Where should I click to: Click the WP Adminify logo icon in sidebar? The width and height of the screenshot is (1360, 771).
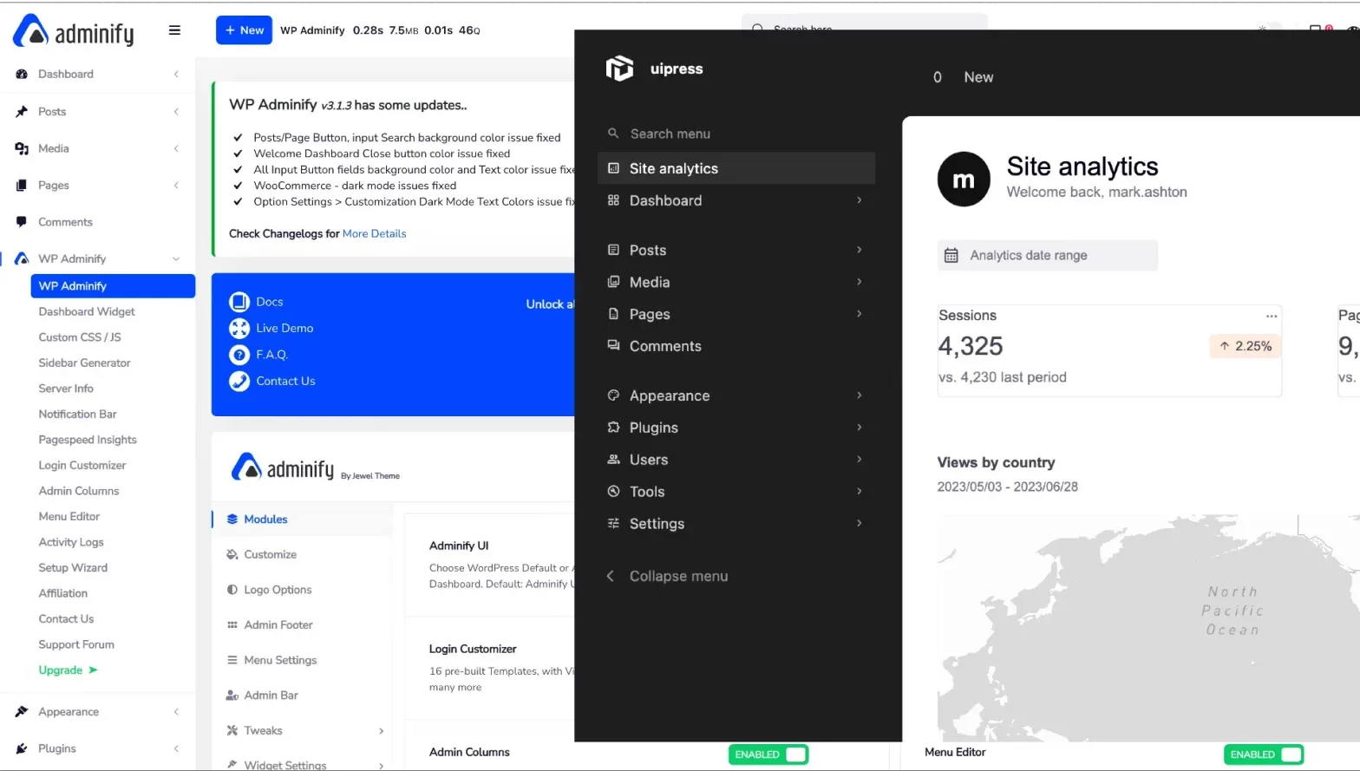point(22,258)
